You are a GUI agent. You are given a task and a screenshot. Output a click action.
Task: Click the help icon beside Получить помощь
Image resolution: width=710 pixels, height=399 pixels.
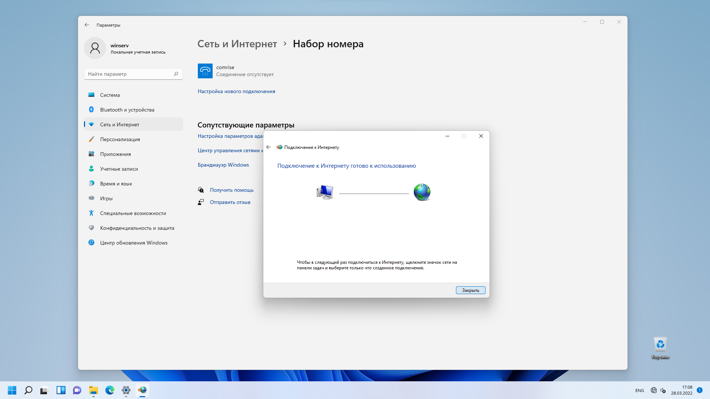(201, 190)
